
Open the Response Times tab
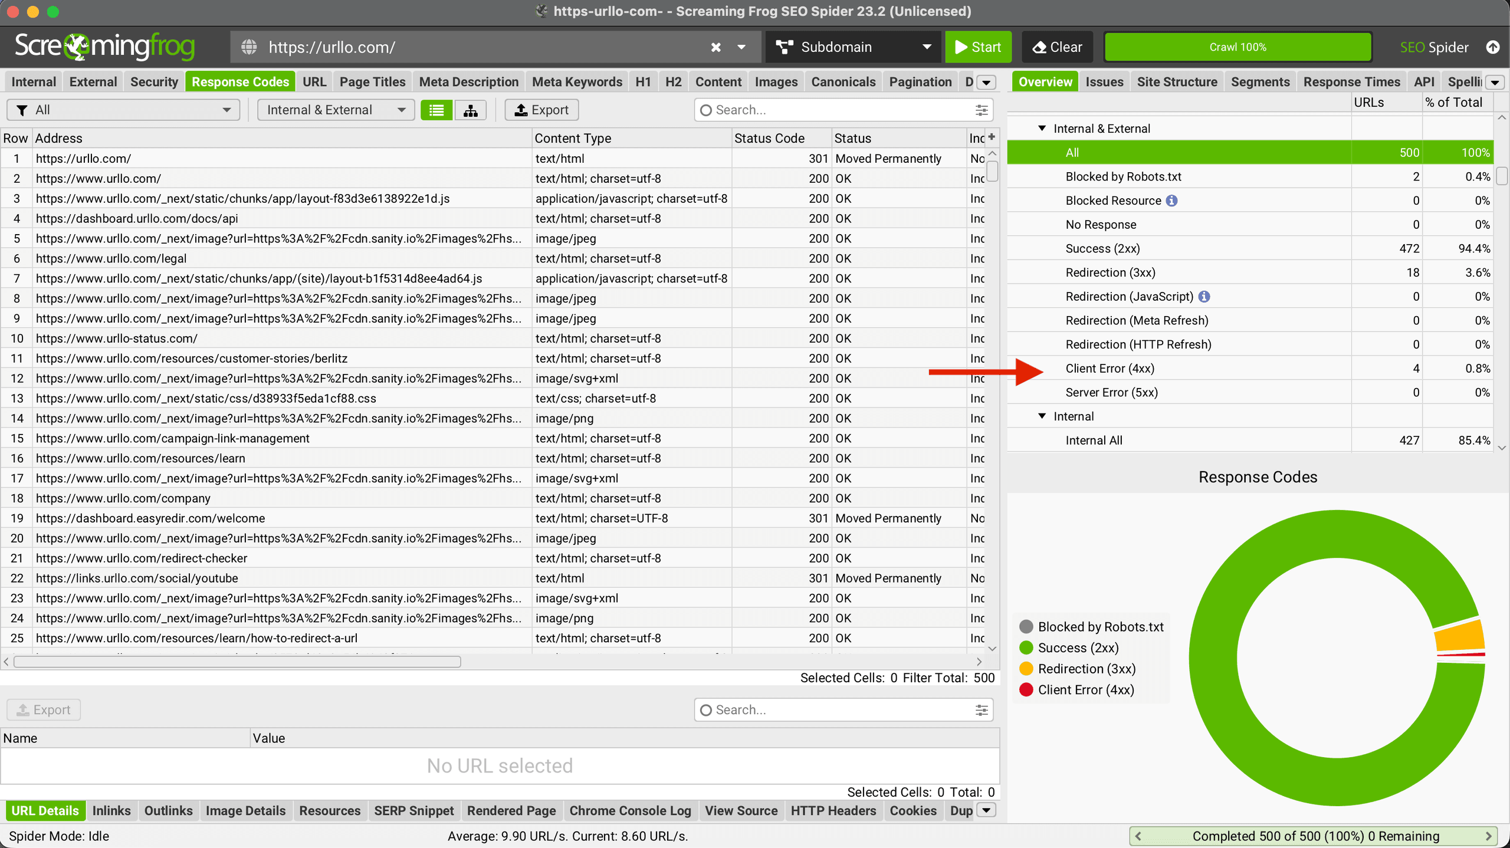coord(1352,82)
